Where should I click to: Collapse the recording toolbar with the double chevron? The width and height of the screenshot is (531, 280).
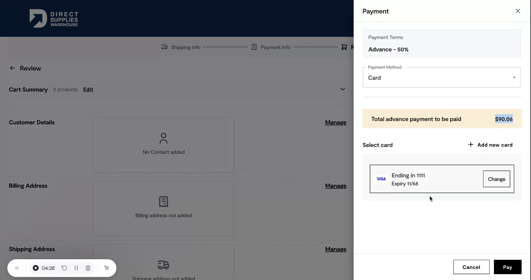pos(17,268)
